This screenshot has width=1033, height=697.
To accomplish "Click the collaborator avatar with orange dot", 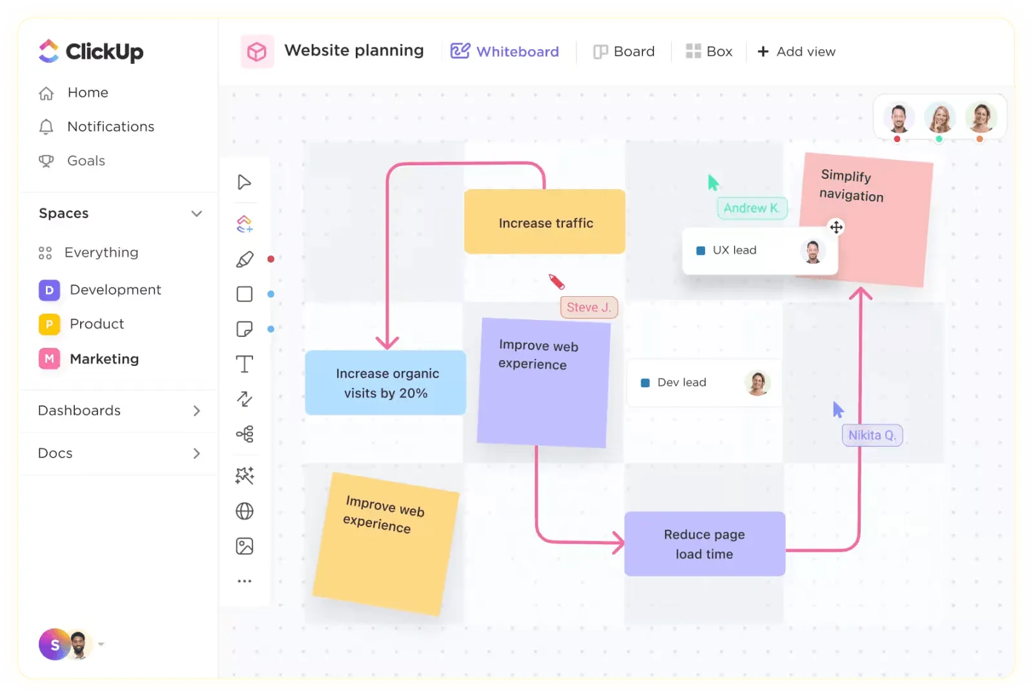I will point(981,118).
